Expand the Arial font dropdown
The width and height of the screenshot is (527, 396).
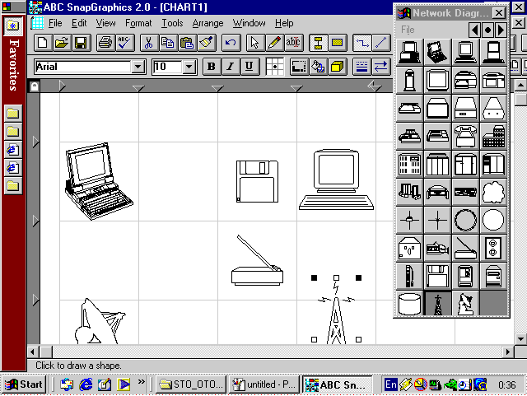[138, 67]
